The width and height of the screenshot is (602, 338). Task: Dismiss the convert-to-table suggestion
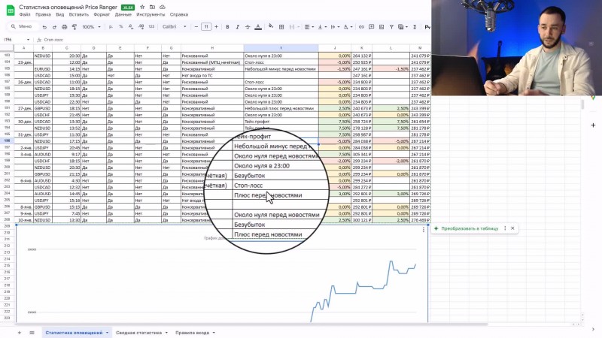(512, 228)
